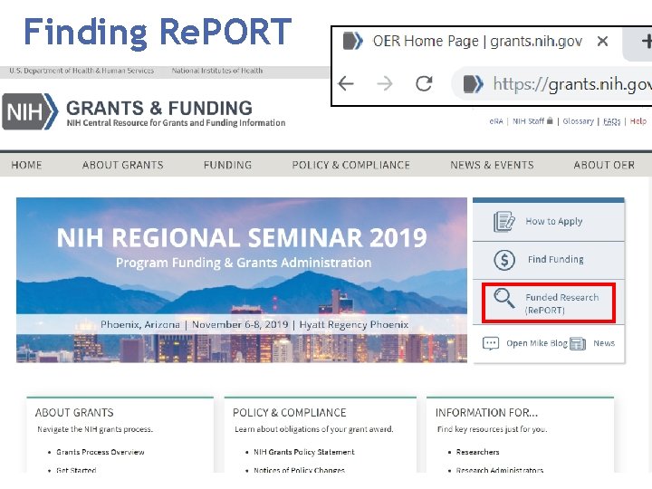Click the eRA link in header
The height and width of the screenshot is (489, 652).
(x=496, y=121)
